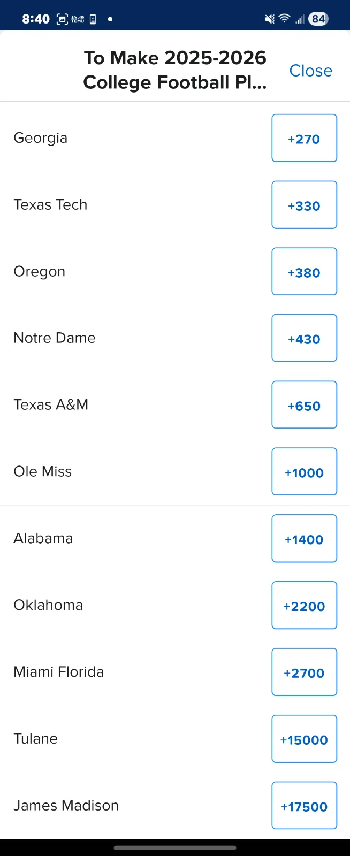350x856 pixels.
Task: Select Tulane at +15000 odds
Action: 304,739
